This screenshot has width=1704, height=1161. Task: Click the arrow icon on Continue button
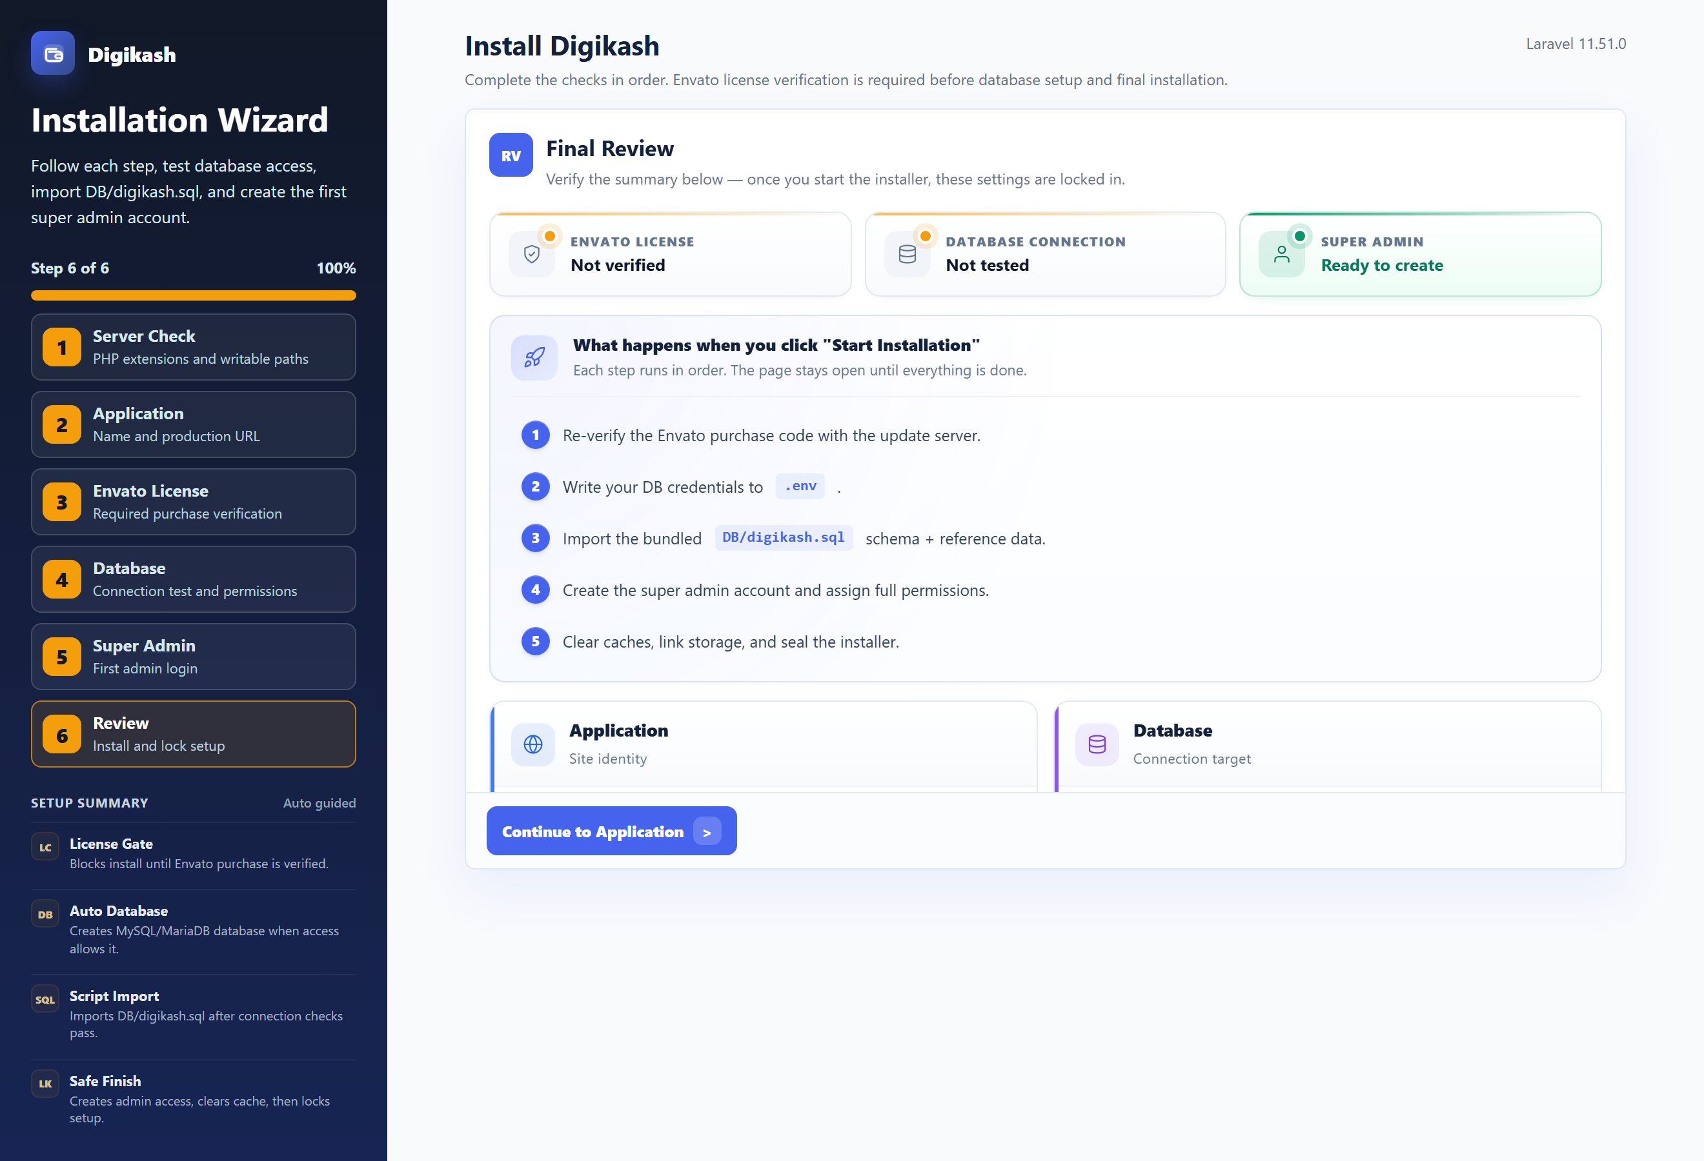[707, 831]
